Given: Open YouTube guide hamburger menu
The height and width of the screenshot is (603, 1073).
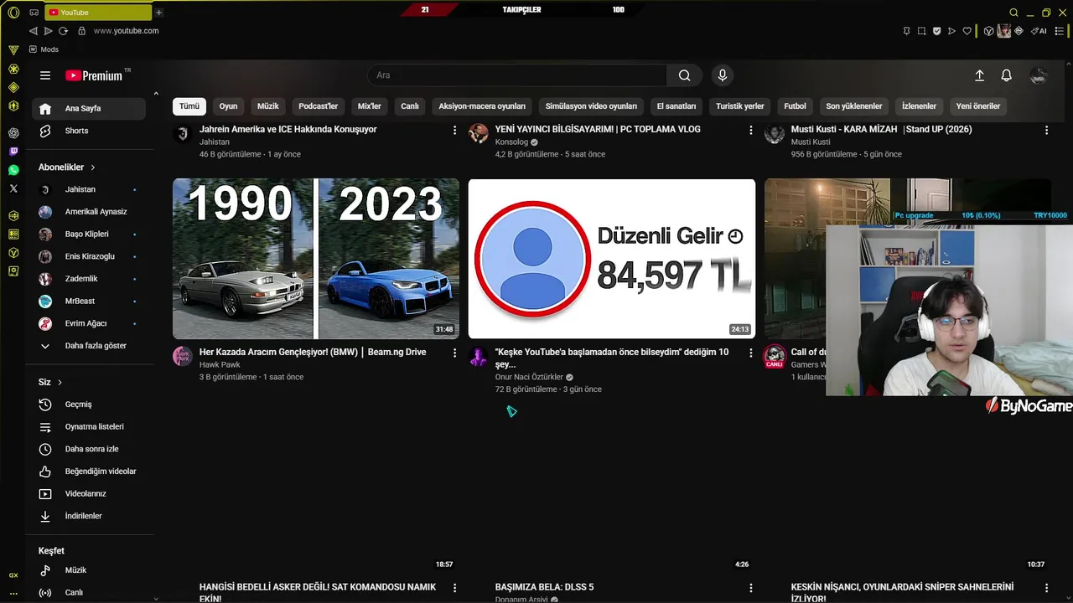Looking at the screenshot, I should (x=45, y=75).
